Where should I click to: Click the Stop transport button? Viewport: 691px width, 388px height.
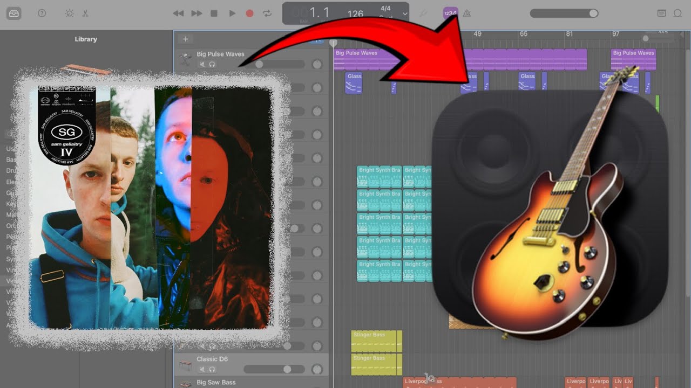[x=214, y=13]
